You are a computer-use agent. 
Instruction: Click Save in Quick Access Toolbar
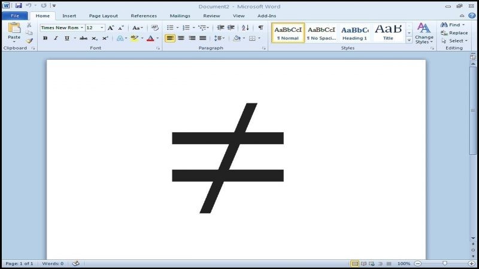[x=19, y=5]
